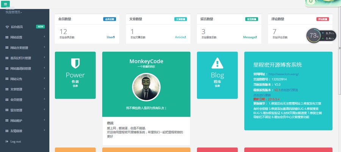The height and width of the screenshot is (152, 341).
Task: Click the grid icon next to 友情链接
Action: (x=7, y=131)
